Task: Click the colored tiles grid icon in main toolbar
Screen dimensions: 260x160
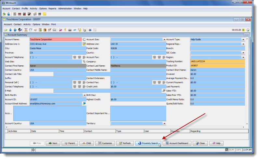Action: click(40, 14)
